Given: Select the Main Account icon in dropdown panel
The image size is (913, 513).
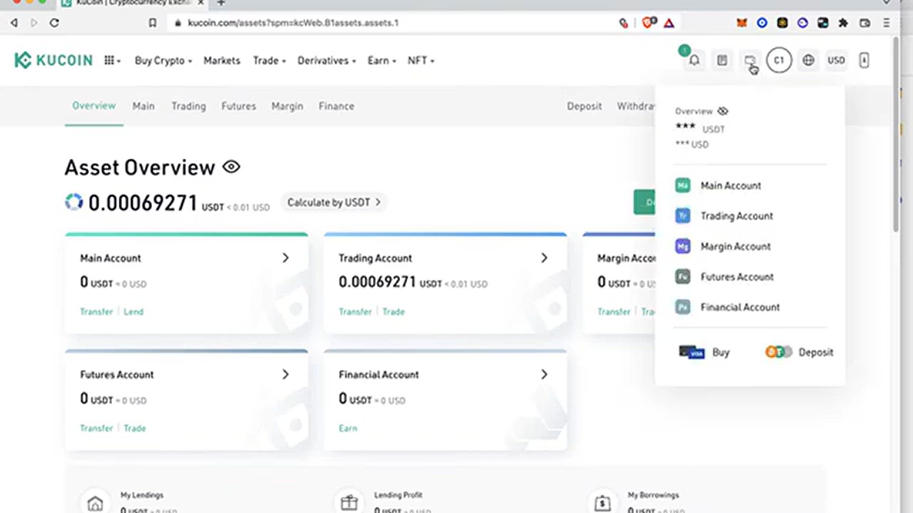Looking at the screenshot, I should 683,185.
